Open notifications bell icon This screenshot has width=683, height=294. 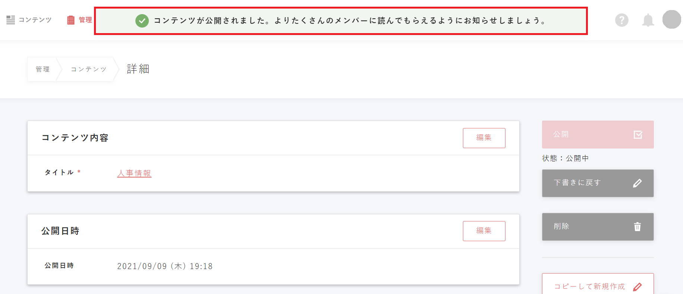pos(648,20)
